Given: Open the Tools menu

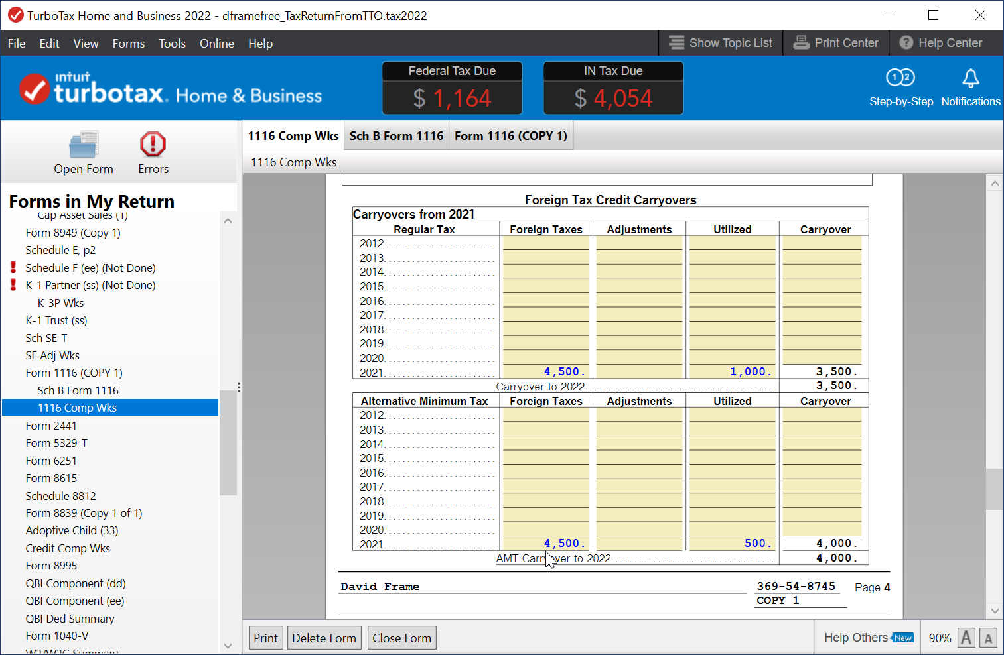Looking at the screenshot, I should pyautogui.click(x=172, y=44).
